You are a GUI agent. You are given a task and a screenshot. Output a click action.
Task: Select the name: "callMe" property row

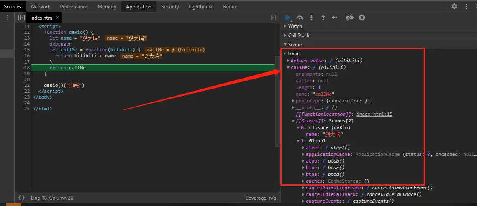[x=315, y=94]
